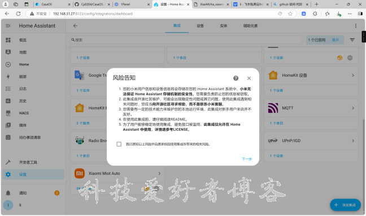Screen dimensions: 366x216
Task: Expand UPnP/IGD card chevron
Action: click(353, 141)
